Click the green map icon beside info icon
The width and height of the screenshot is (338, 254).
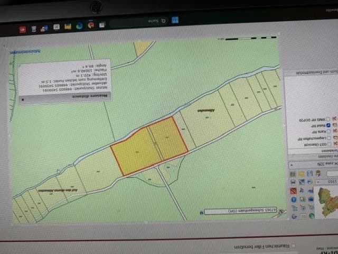tap(303, 199)
